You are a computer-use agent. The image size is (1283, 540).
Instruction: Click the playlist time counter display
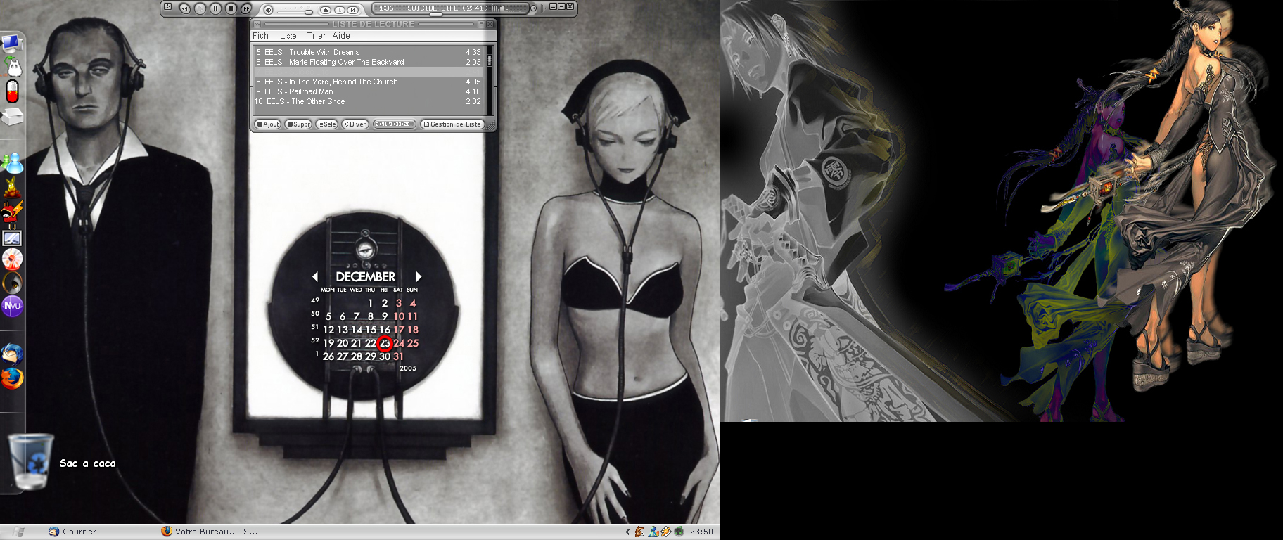(394, 124)
